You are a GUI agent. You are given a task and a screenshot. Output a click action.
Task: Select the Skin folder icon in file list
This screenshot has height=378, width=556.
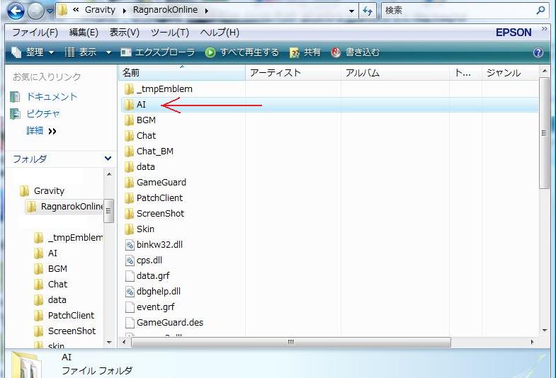129,229
